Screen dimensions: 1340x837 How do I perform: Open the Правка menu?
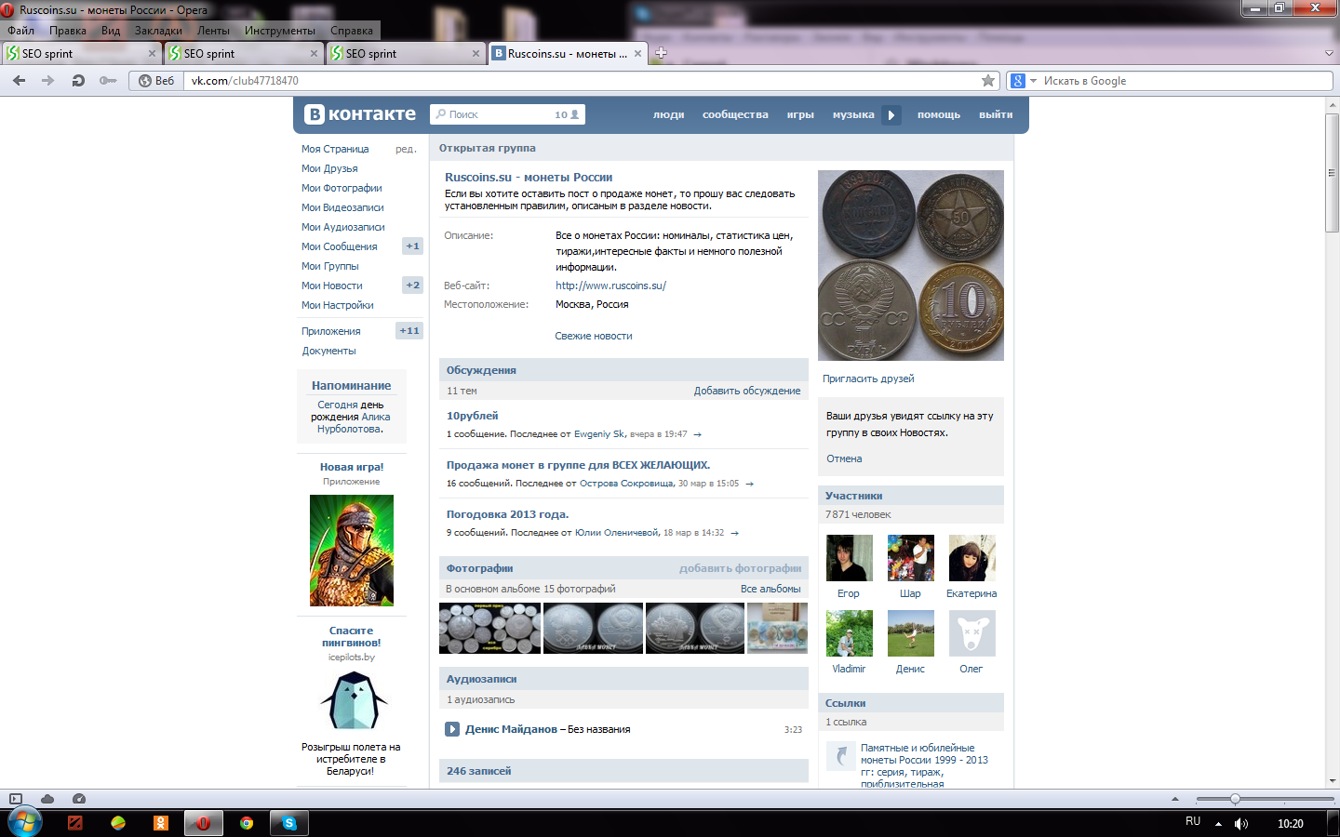coord(68,31)
